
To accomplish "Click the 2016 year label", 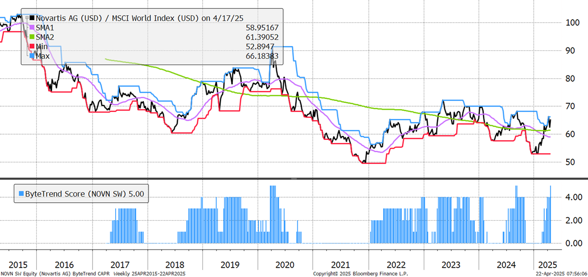I will 64,264.
